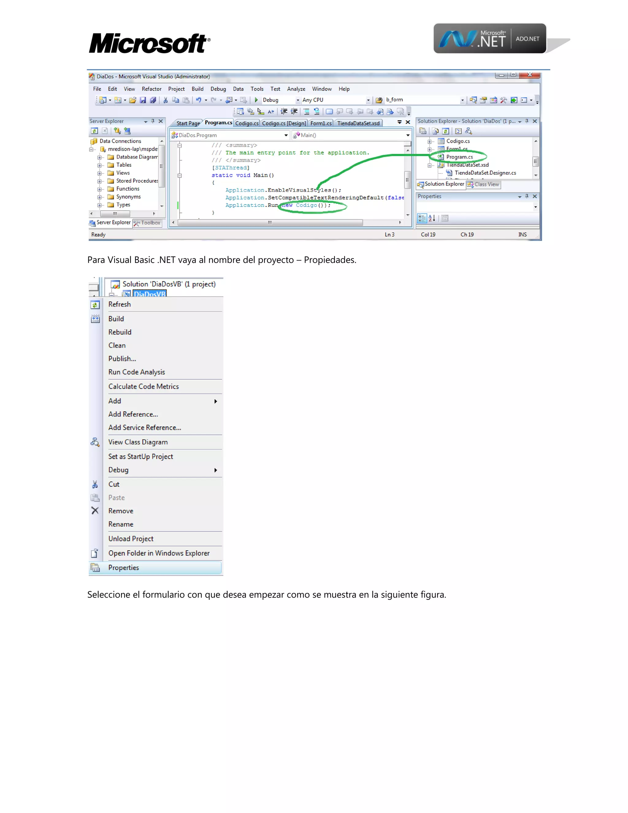628x813 pixels.
Task: Open the Refactor menu
Action: pos(151,89)
